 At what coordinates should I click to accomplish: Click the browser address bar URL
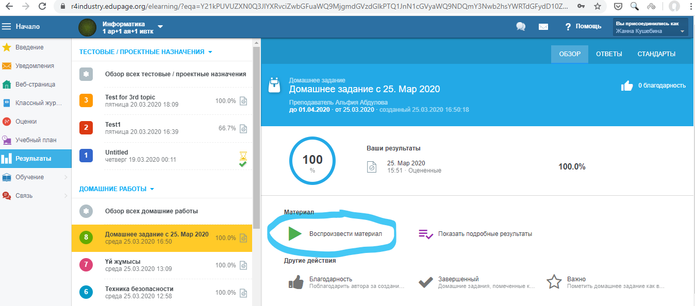[x=320, y=7]
